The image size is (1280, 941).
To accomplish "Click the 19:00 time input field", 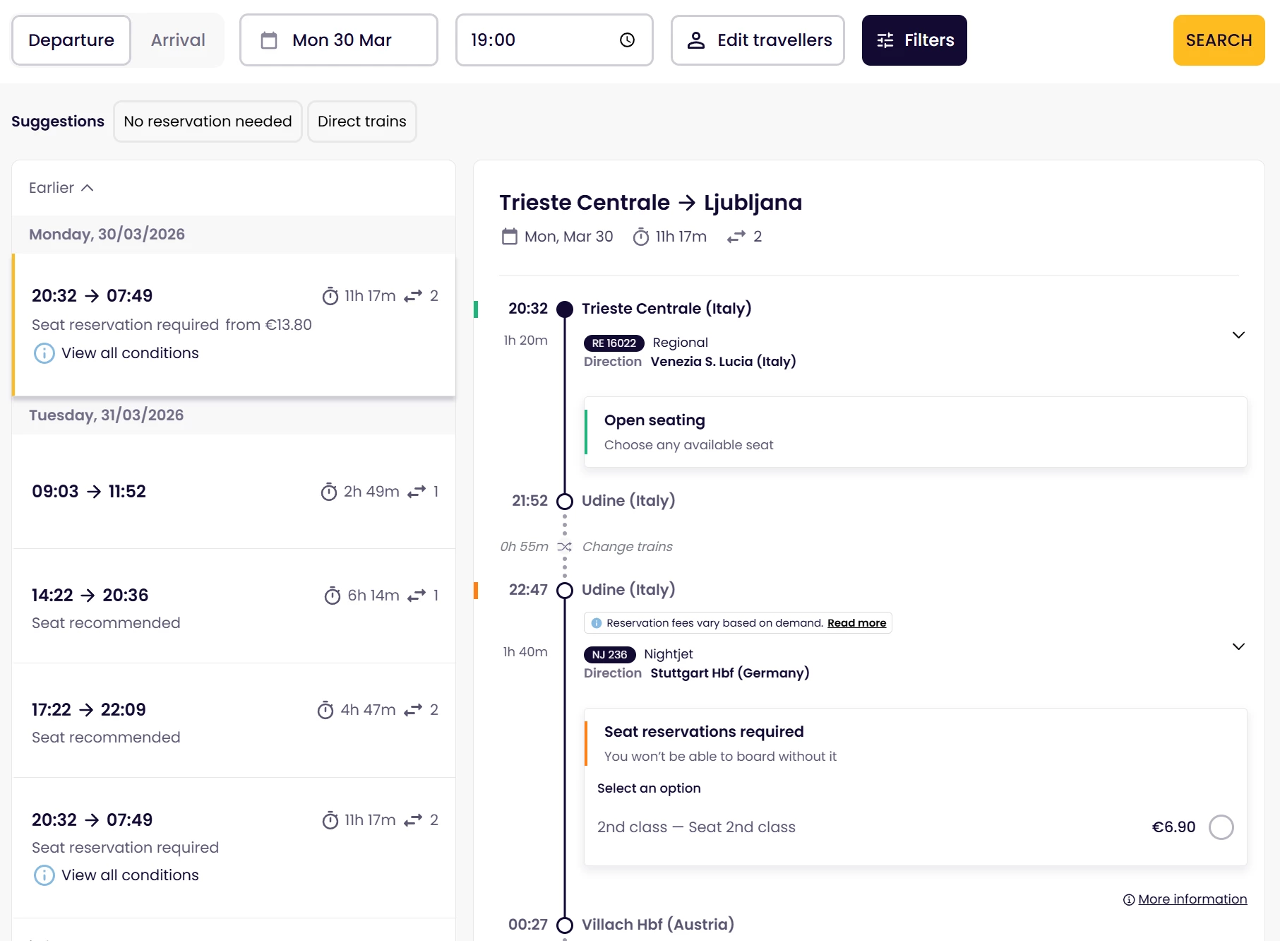I will [537, 40].
